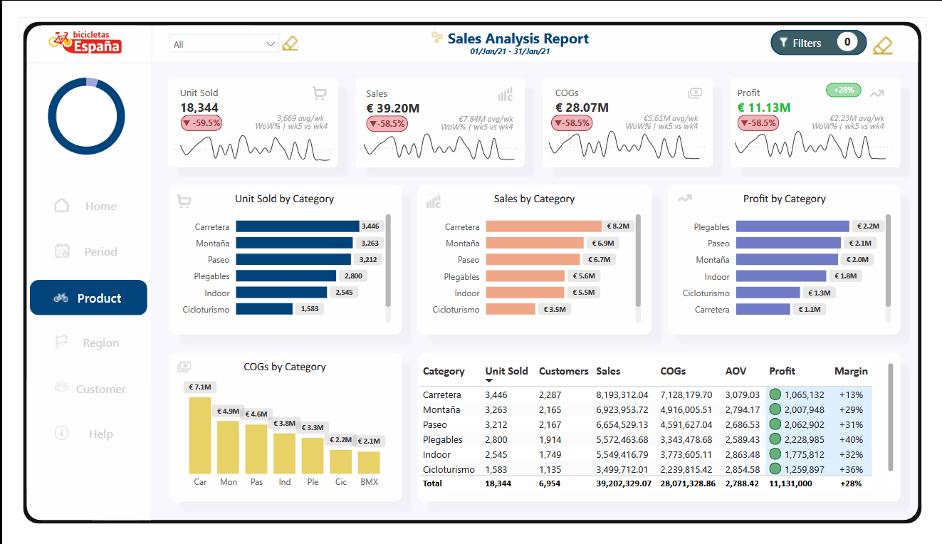Click the trend arrow icon in Profit card
Viewport: 942px width, 544px height.
877,93
